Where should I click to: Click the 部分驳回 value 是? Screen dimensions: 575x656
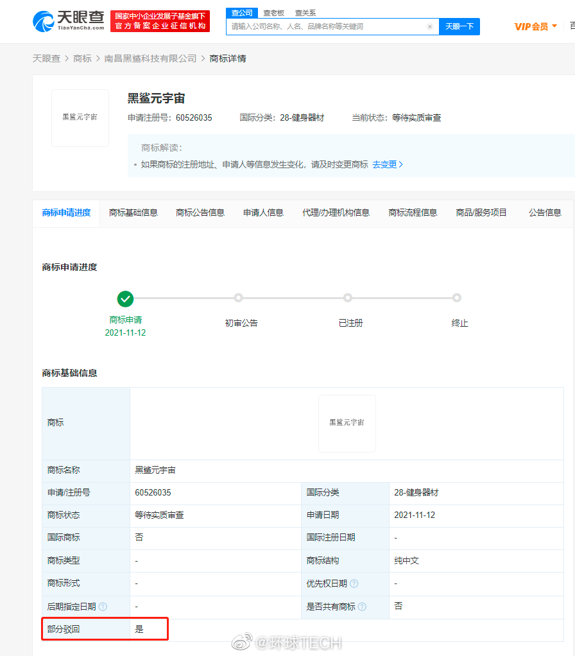click(139, 629)
